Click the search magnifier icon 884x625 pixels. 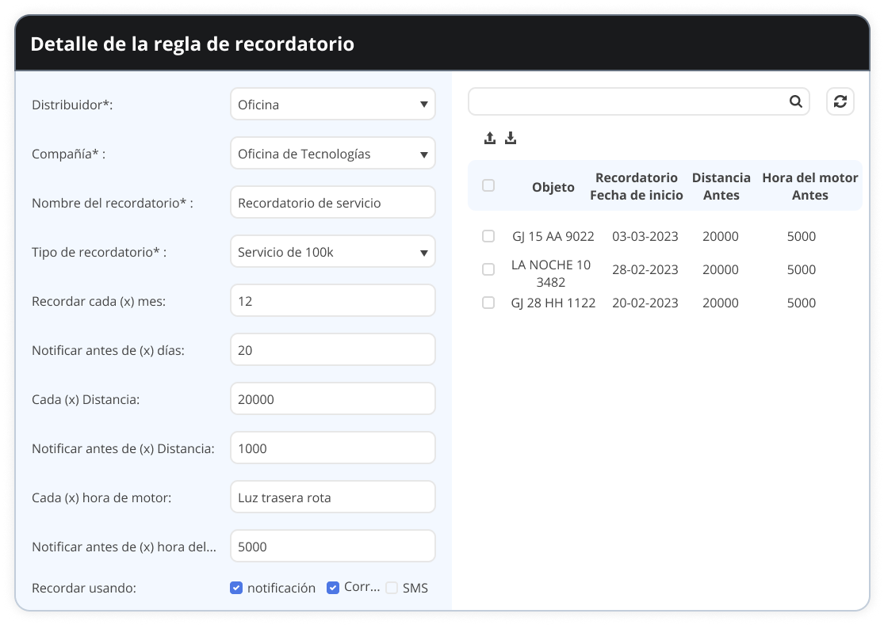click(x=795, y=101)
